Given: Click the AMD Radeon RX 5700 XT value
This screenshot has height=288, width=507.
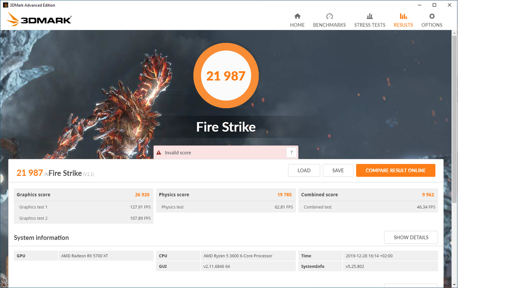Looking at the screenshot, I should coord(85,256).
